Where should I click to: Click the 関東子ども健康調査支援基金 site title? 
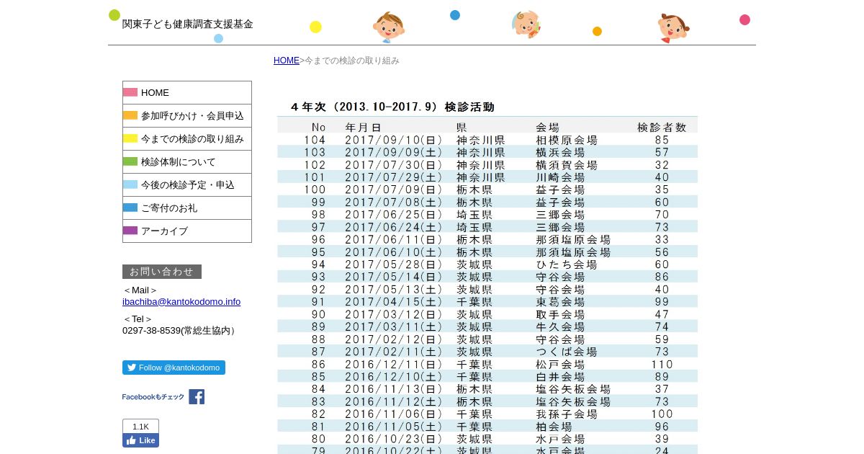[188, 24]
